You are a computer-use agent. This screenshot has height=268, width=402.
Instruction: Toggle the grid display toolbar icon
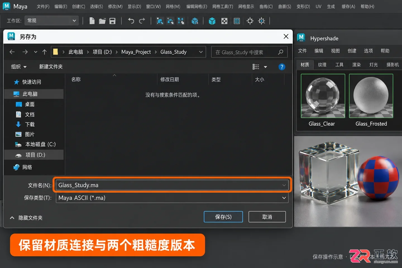(x=237, y=21)
